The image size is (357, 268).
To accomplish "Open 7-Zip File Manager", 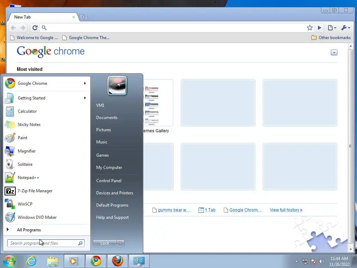I will pos(47,191).
